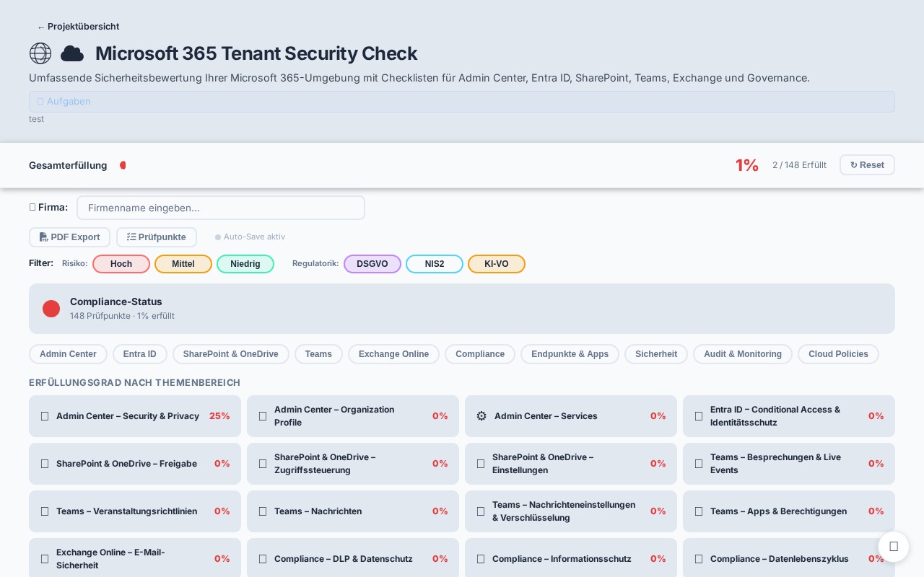Image resolution: width=924 pixels, height=577 pixels.
Task: Open the Compliance section pill
Action: tap(480, 354)
